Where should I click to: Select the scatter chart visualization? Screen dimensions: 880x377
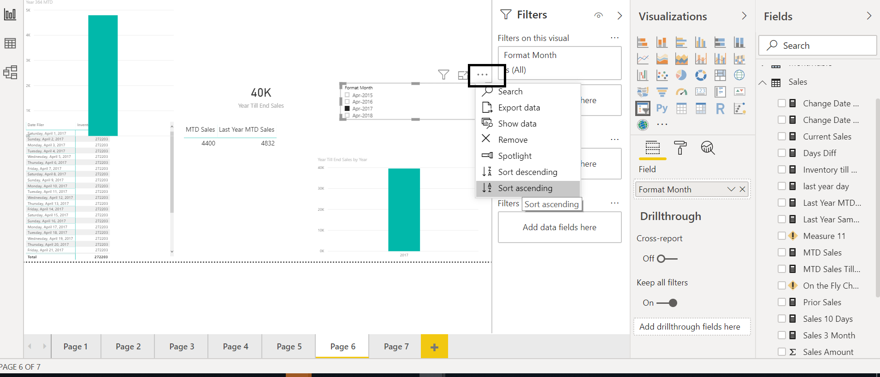(662, 75)
